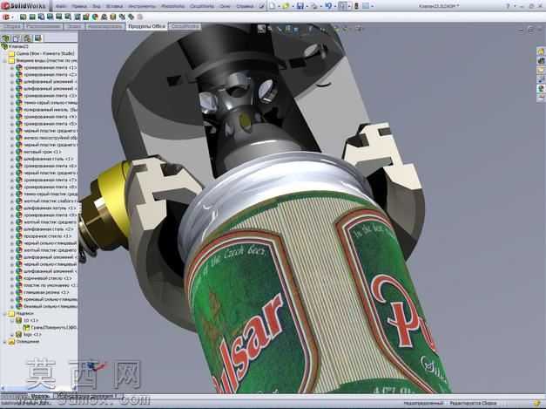Expand the Освещение folder in the tree
Screen dimensions: 546x409
5,342
